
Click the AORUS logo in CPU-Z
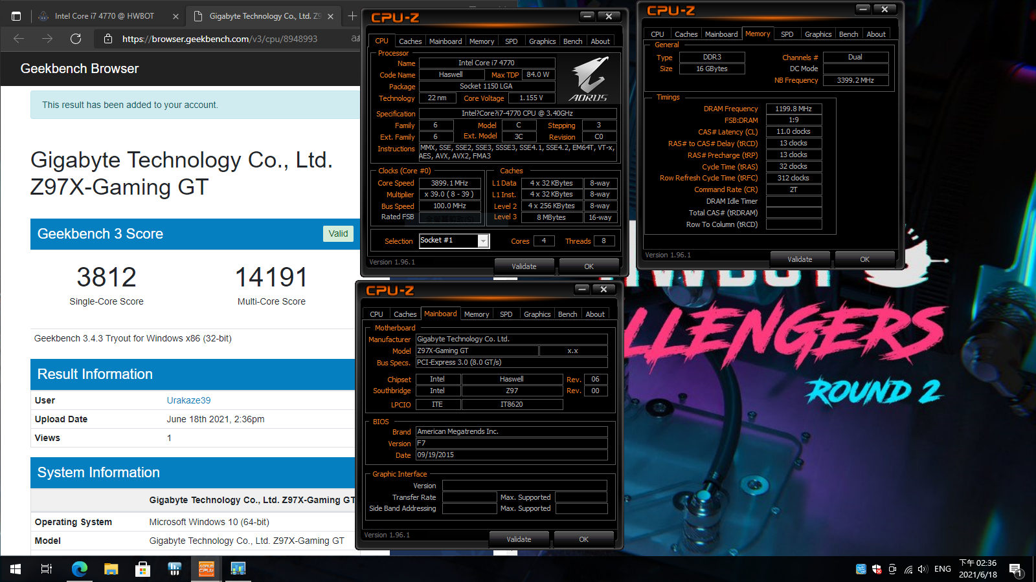(x=589, y=78)
